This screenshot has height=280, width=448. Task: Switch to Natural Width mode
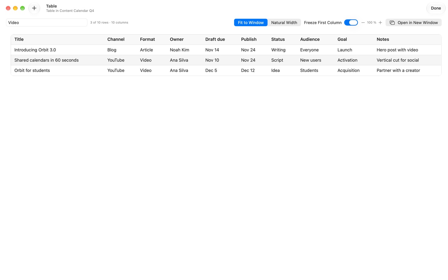[284, 22]
